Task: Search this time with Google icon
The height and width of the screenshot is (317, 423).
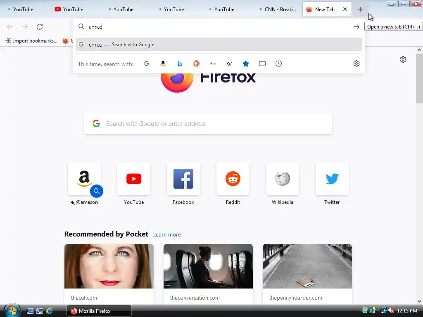Action: point(147,64)
